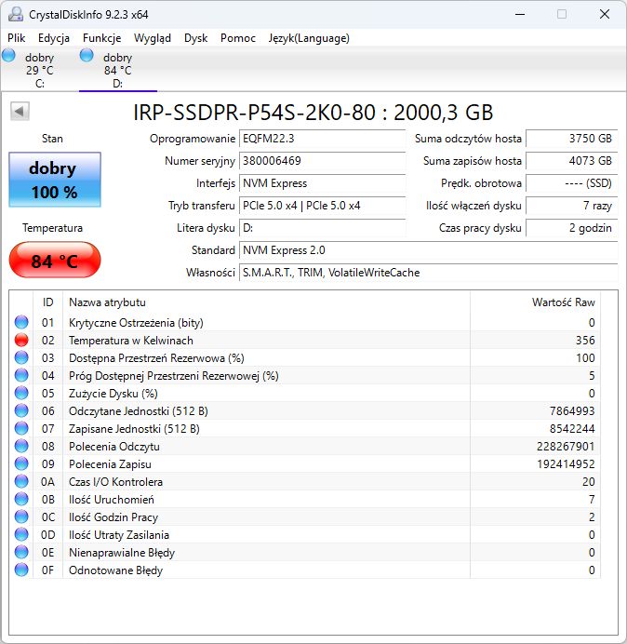Select raw value 8542244
The height and width of the screenshot is (644, 627).
(572, 428)
